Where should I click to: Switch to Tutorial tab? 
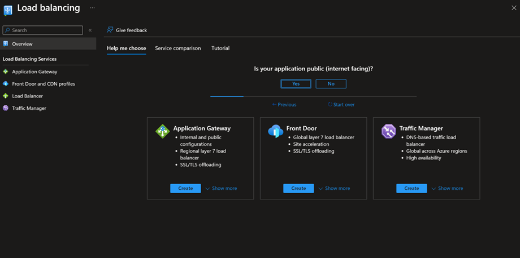pos(220,48)
